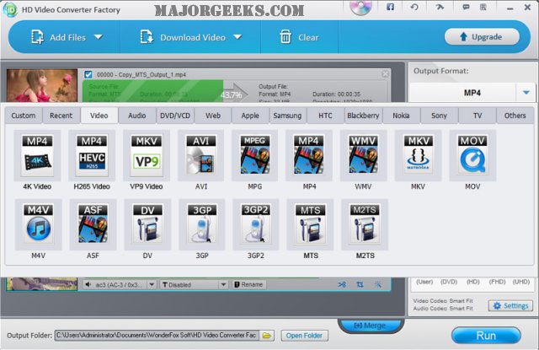Open the crop video tool
The height and width of the screenshot is (350, 539).
[x=360, y=284]
